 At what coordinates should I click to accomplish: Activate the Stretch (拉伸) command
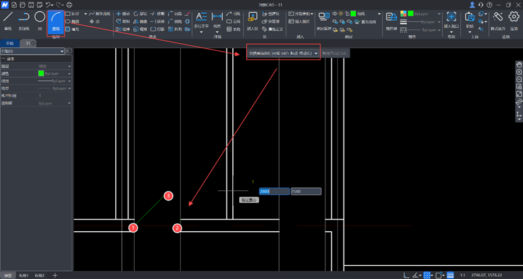pyautogui.click(x=123, y=30)
